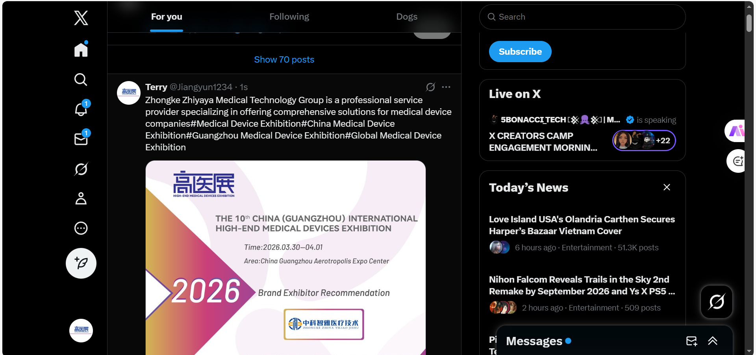756x355 pixels.
Task: Compose a new post button
Action: 81,263
